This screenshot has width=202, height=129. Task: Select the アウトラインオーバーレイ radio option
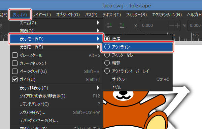[x=107, y=71]
